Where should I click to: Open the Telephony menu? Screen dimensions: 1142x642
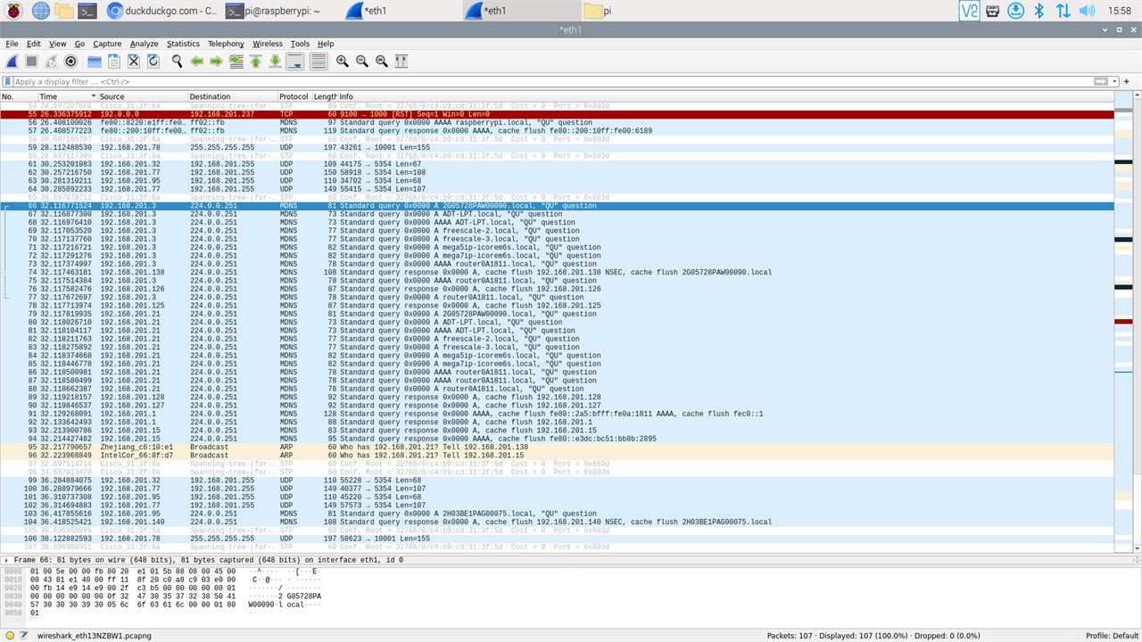coord(226,44)
